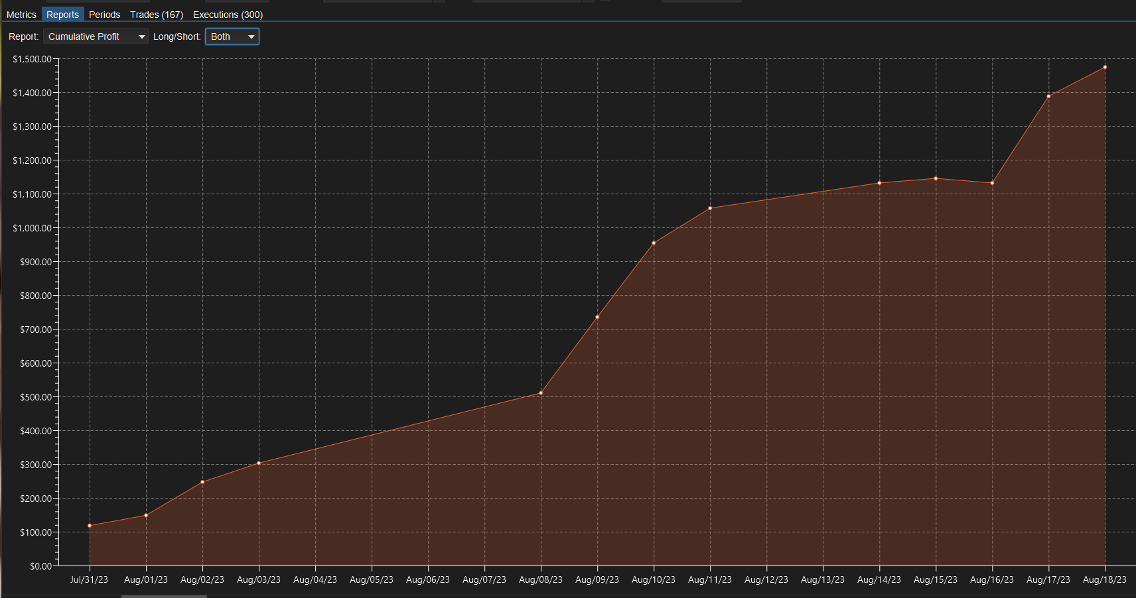The height and width of the screenshot is (598, 1136).
Task: Click the Aug/02/23 data point
Action: pos(202,482)
